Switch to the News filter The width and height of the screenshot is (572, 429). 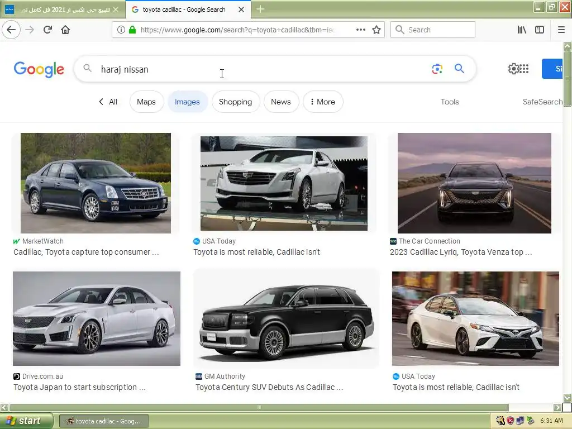tap(281, 102)
